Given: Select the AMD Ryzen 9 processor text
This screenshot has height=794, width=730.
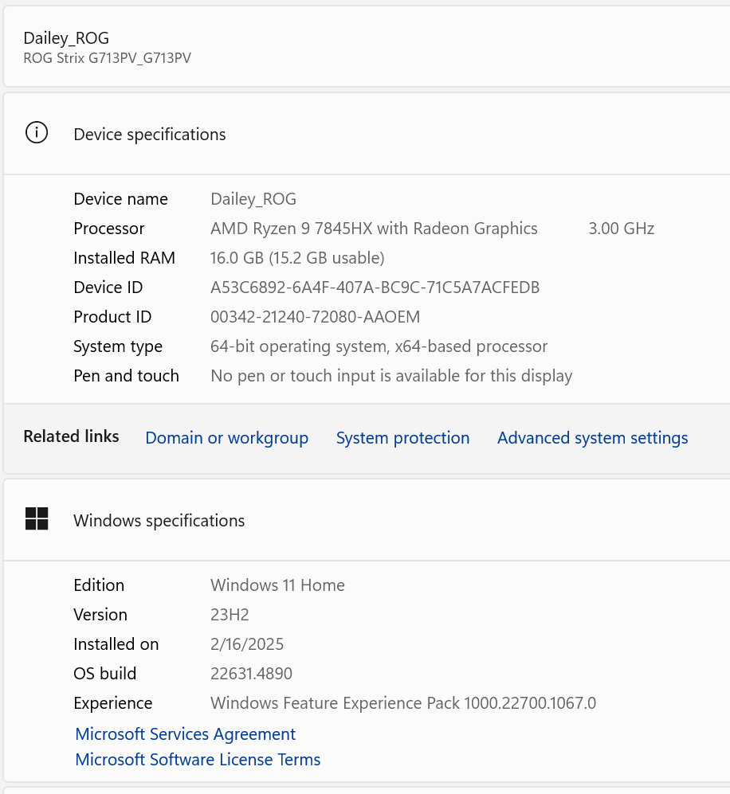Looking at the screenshot, I should tap(374, 229).
